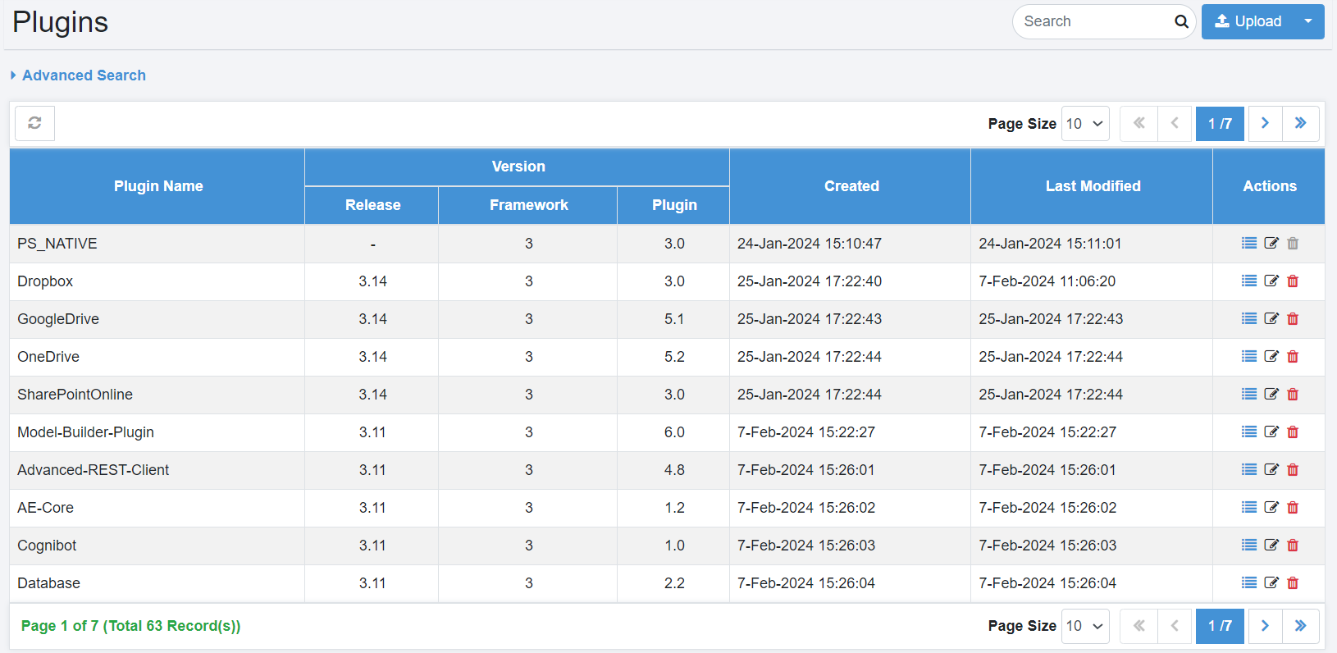Edit the AE-Core plugin

pos(1271,507)
